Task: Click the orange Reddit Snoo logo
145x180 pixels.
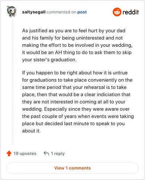Action: [117, 12]
